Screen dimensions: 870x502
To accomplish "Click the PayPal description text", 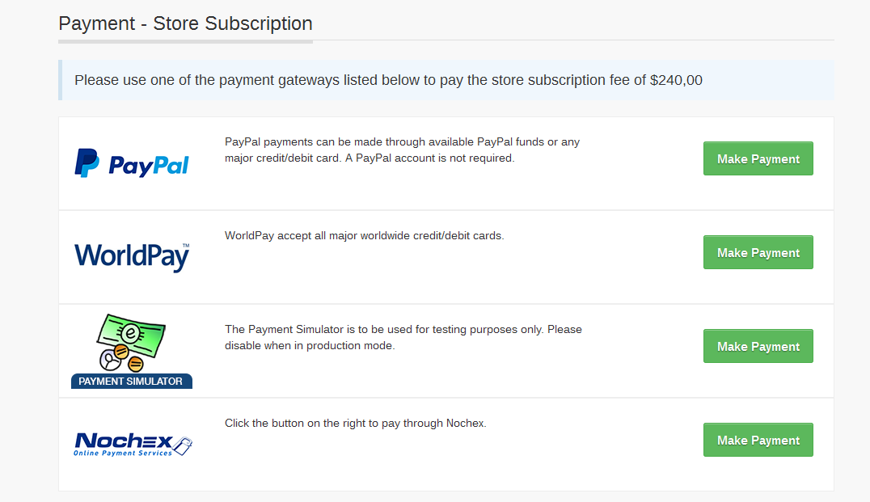I will click(402, 150).
